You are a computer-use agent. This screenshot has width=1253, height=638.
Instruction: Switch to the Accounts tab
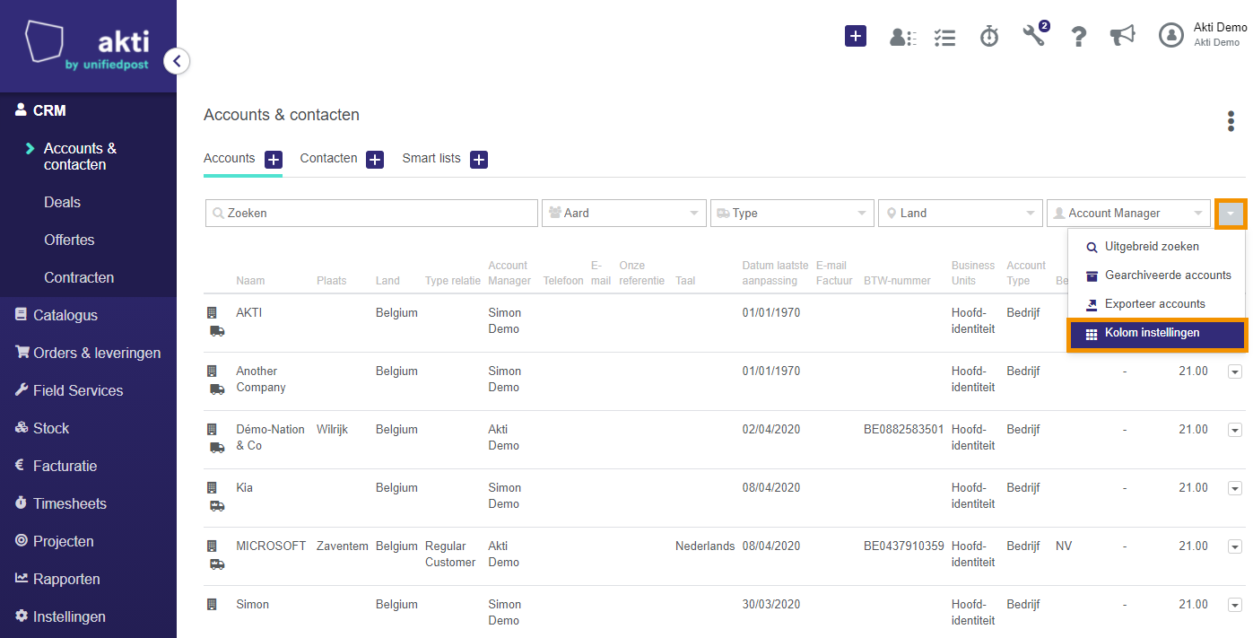[x=229, y=159]
